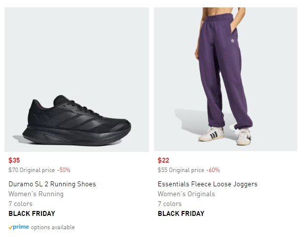Viewport: 299px width, 244px height.
Task: View 7 colors for the fleece joggers
Action: [170, 204]
